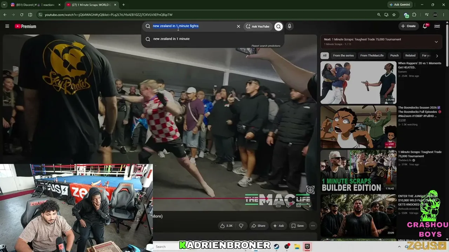
Task: Open the zoom magnifier in address bar
Action: (379, 15)
